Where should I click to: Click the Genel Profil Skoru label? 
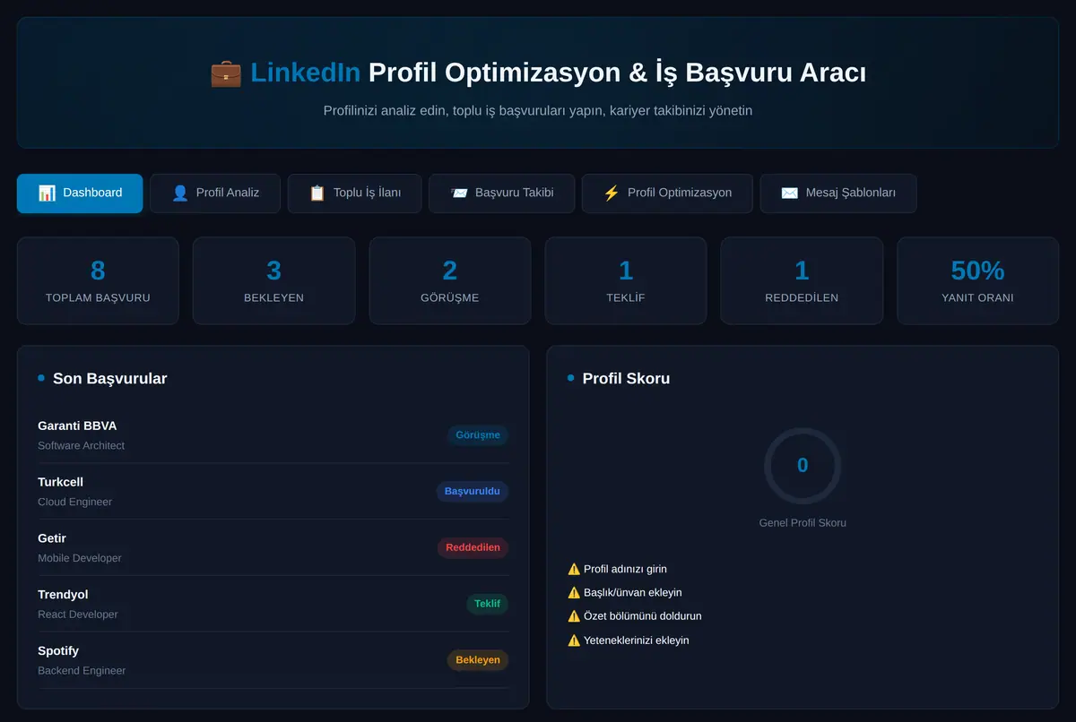click(x=803, y=523)
